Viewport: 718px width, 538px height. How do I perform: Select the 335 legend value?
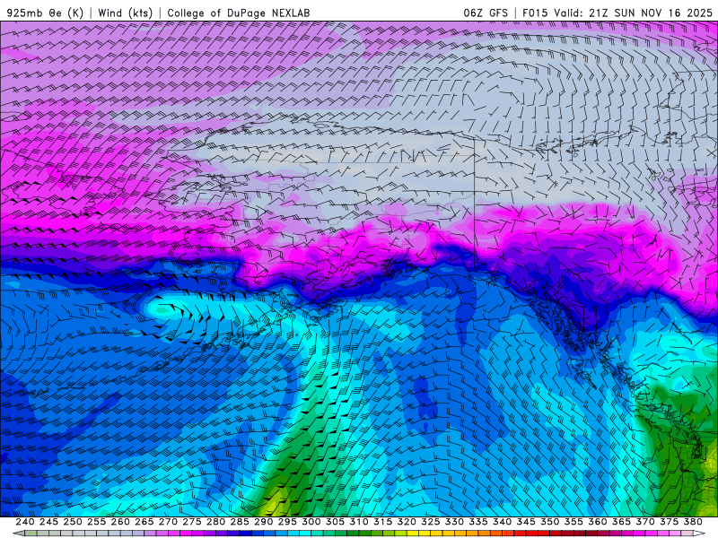478,522
